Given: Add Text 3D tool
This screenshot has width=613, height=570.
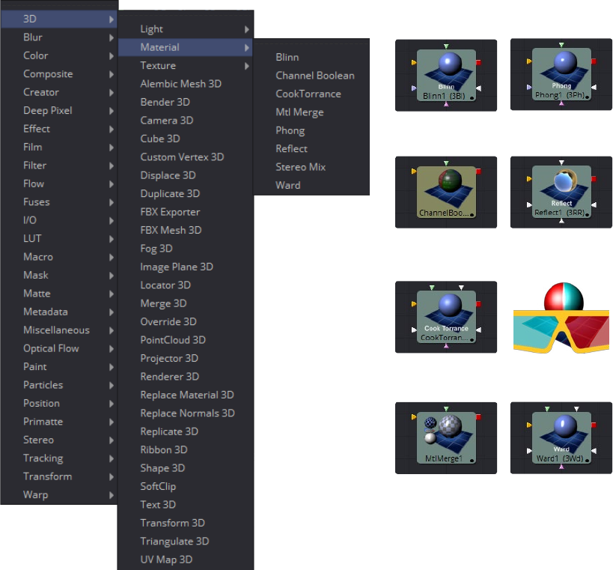Looking at the screenshot, I should pos(158,505).
